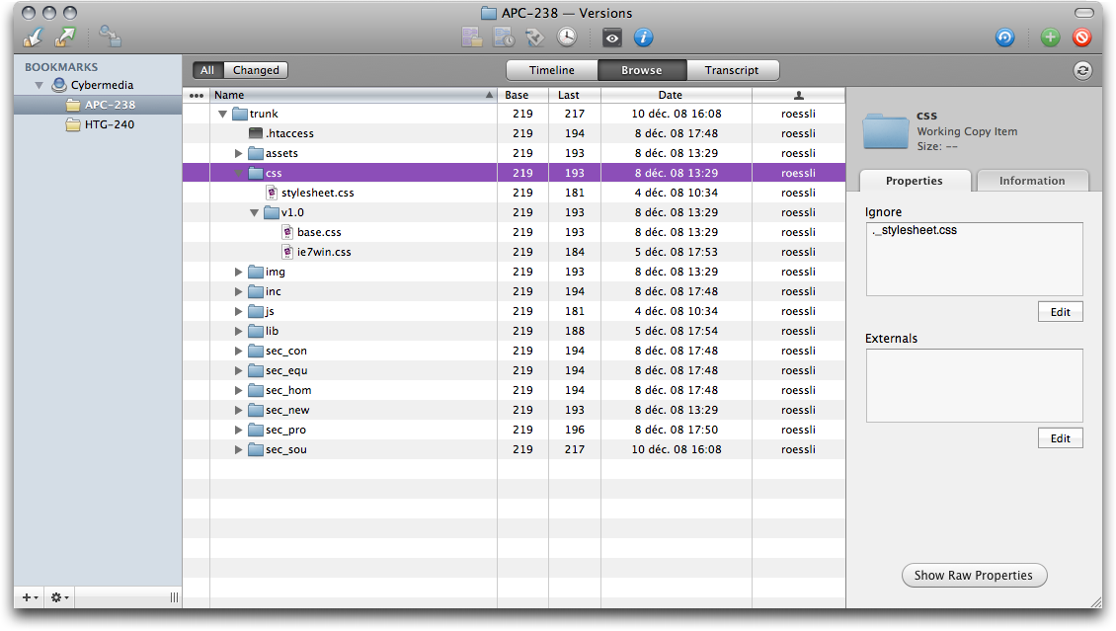Collapse the trunk folder
The height and width of the screenshot is (631, 1116).
click(x=223, y=114)
